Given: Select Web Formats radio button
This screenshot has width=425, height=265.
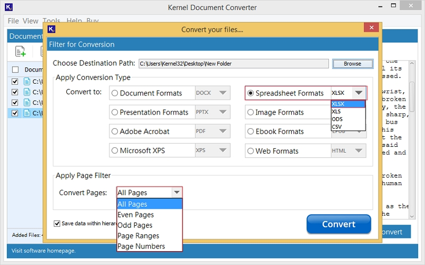Looking at the screenshot, I should pos(250,151).
